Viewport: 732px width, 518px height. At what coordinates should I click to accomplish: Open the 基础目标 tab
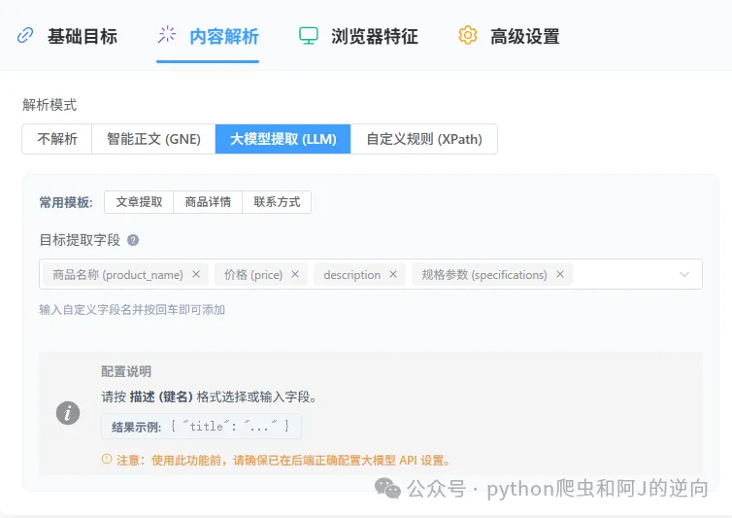tap(67, 37)
